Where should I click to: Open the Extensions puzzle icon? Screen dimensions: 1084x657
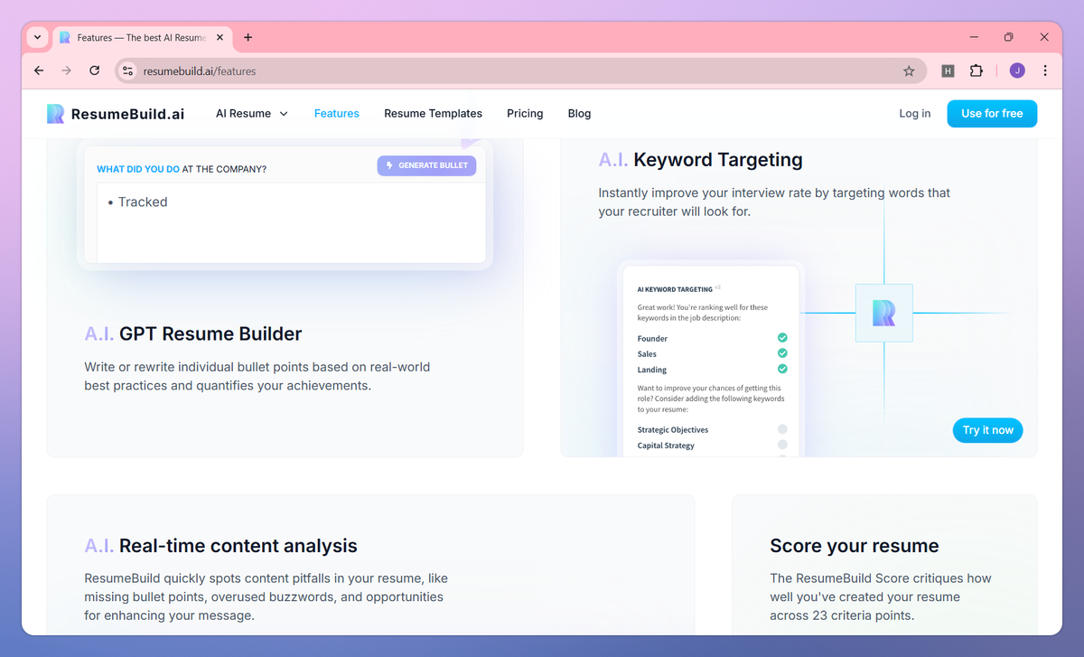pyautogui.click(x=977, y=70)
